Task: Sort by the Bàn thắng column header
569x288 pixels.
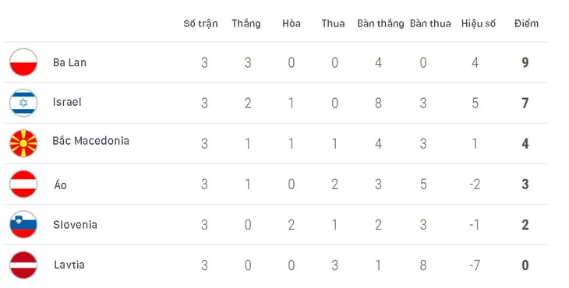Action: click(380, 24)
